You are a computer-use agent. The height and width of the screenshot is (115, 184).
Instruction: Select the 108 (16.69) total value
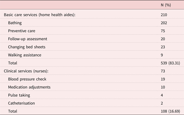pos(170,111)
